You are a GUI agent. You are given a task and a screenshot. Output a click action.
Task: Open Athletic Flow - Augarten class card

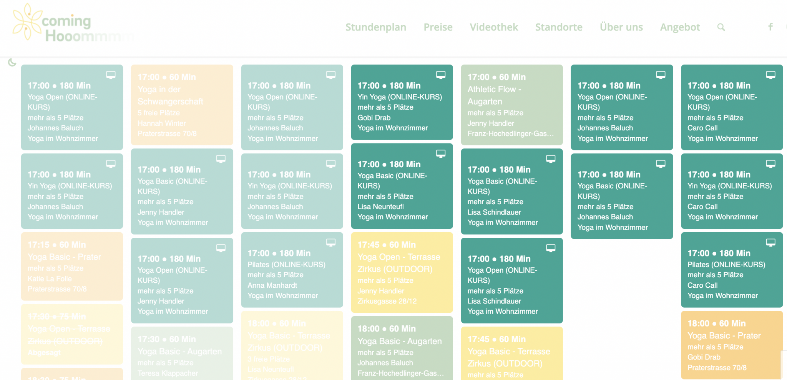tap(512, 105)
